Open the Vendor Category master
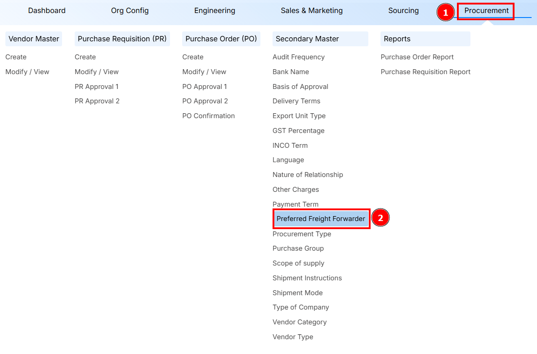Screen dimensions: 537x354 (x=300, y=322)
